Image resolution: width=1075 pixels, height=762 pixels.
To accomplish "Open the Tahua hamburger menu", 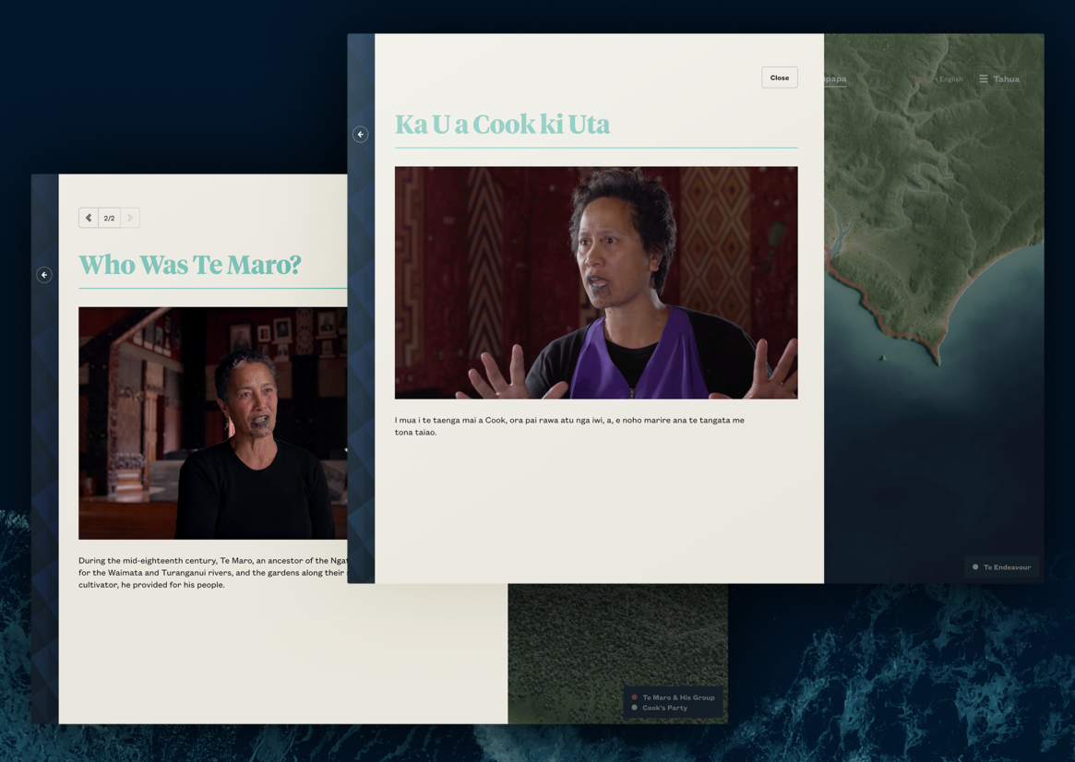I will pos(999,79).
